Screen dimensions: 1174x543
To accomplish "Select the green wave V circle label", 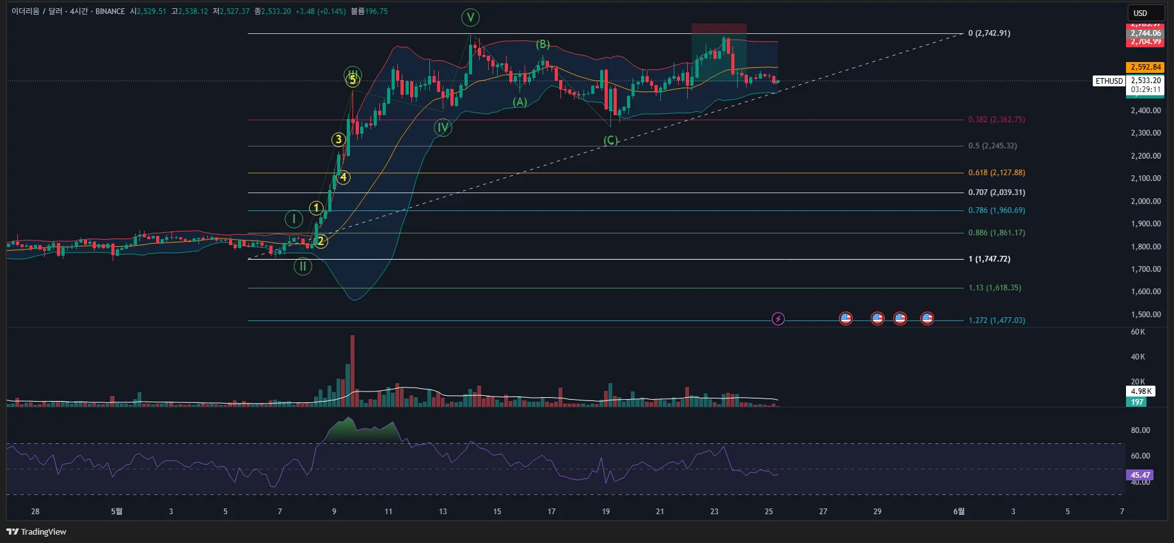I will tap(470, 17).
